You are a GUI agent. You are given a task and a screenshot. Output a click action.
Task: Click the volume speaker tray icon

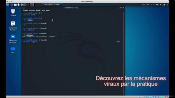(154, 5)
